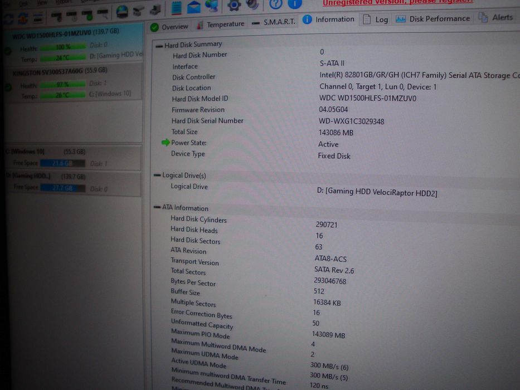Click the green Power State arrow icon
This screenshot has width=520, height=390.
click(x=166, y=143)
